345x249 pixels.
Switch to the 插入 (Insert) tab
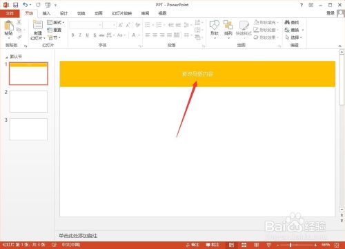(x=46, y=13)
